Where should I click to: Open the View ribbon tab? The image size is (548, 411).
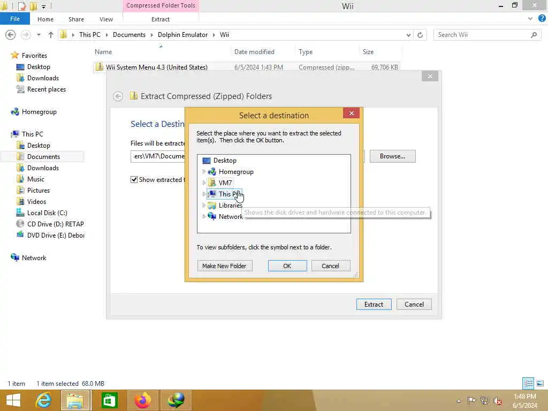tap(106, 19)
